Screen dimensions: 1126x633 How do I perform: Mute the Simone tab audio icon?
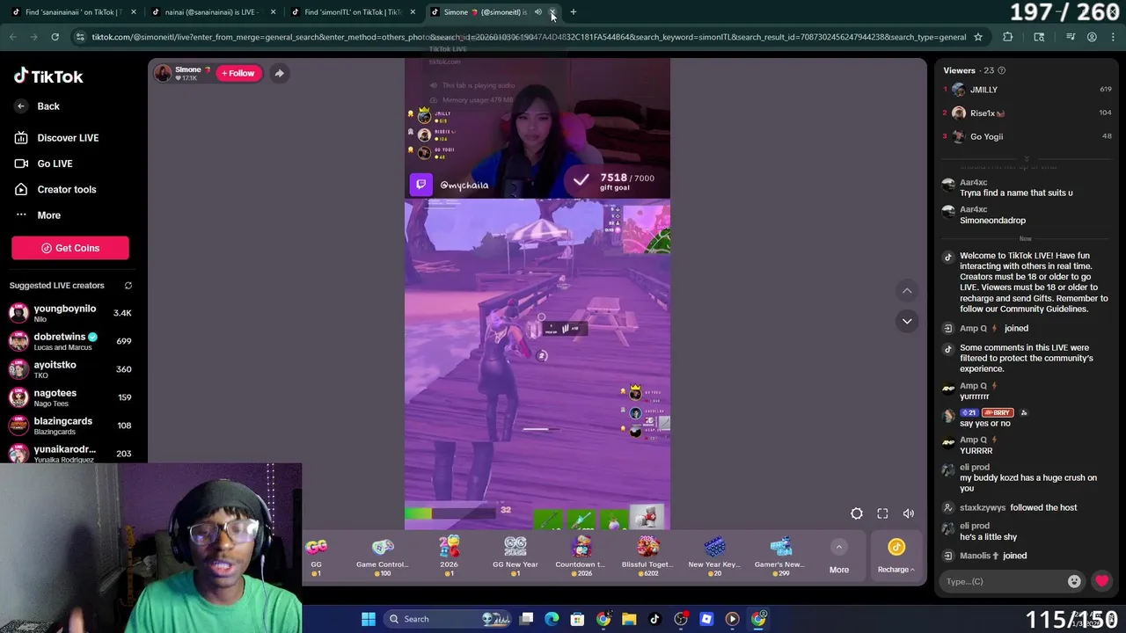537,12
